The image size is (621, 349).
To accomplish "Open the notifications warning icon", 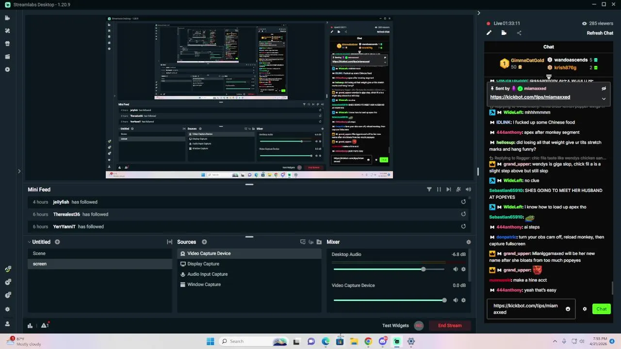I will tap(45, 325).
